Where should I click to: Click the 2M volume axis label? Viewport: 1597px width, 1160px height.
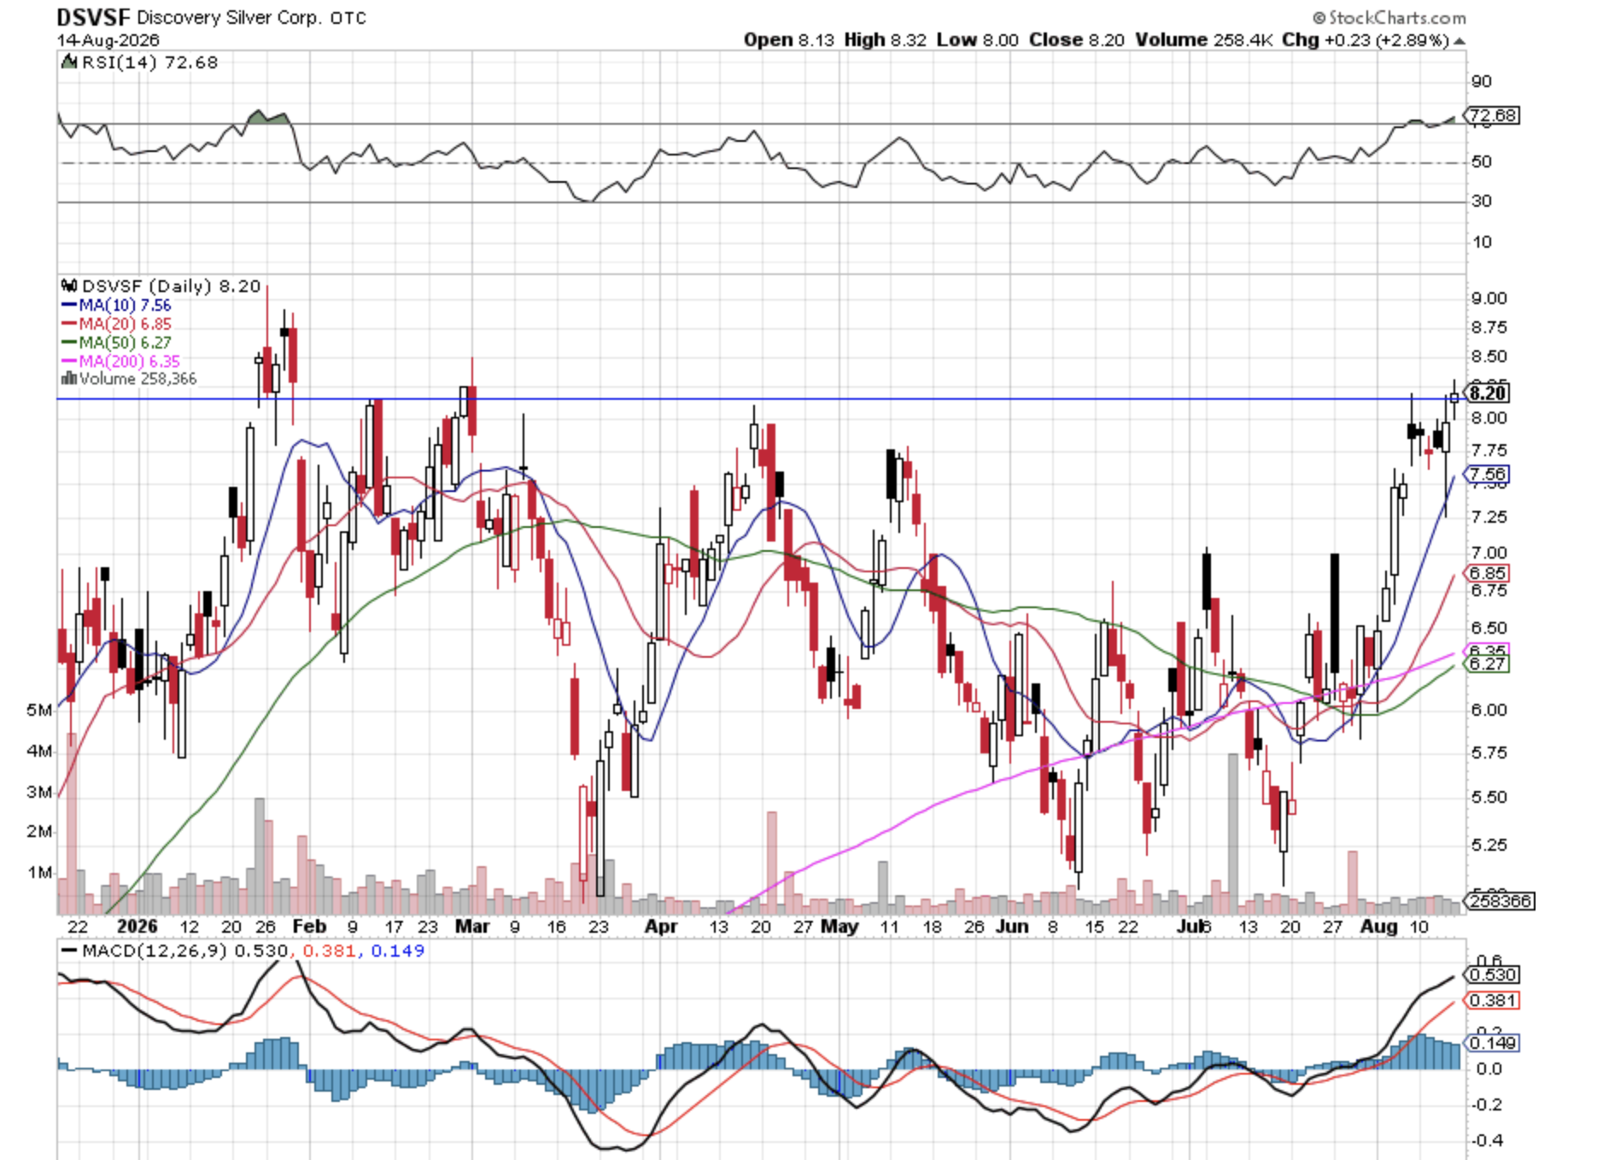pyautogui.click(x=39, y=831)
